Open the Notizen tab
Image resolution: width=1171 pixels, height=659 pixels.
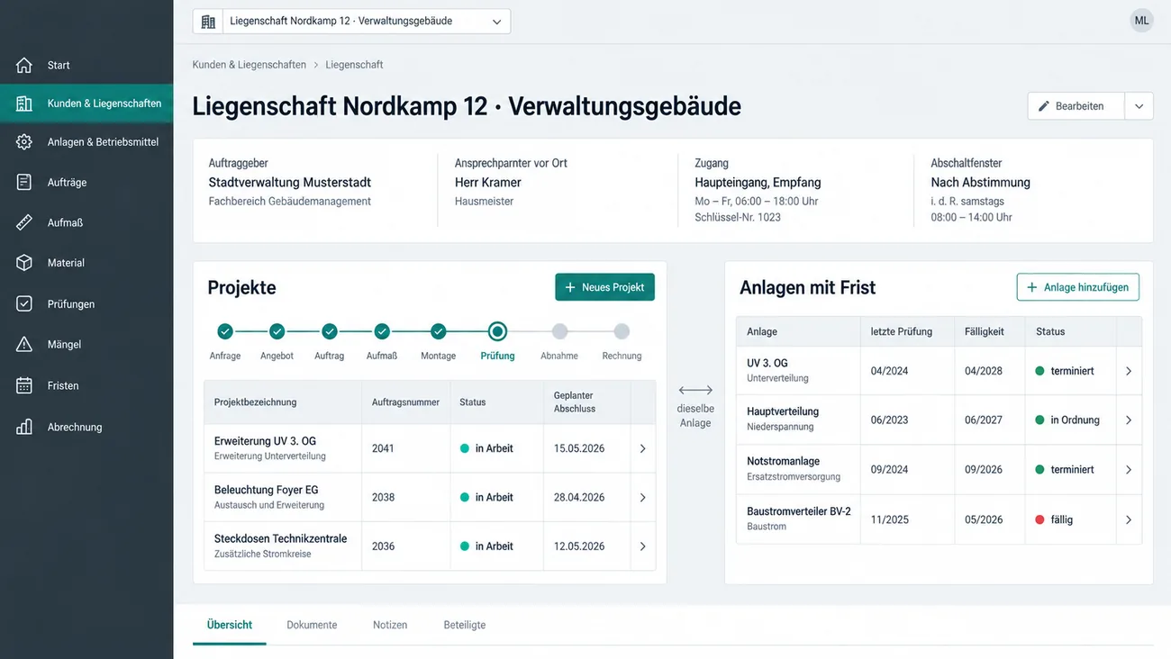390,625
